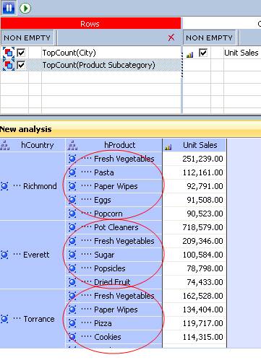Click the NON EMPTY button for columns
Screen dimensions: 261x360
(209, 38)
